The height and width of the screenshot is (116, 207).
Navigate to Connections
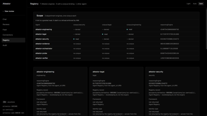click(8, 35)
